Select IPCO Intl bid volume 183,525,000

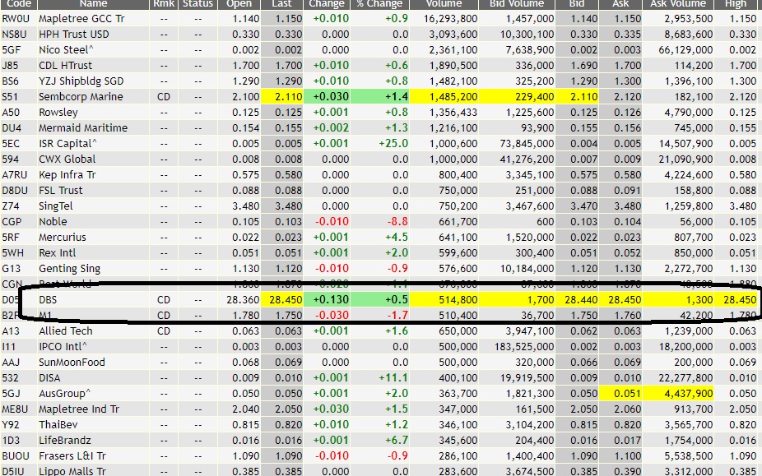524,346
